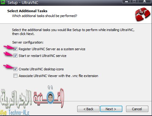This screenshot has width=152, height=116.
Task: Toggle the Start or restart UltraVNC service checkbox
Action: pos(15,56)
